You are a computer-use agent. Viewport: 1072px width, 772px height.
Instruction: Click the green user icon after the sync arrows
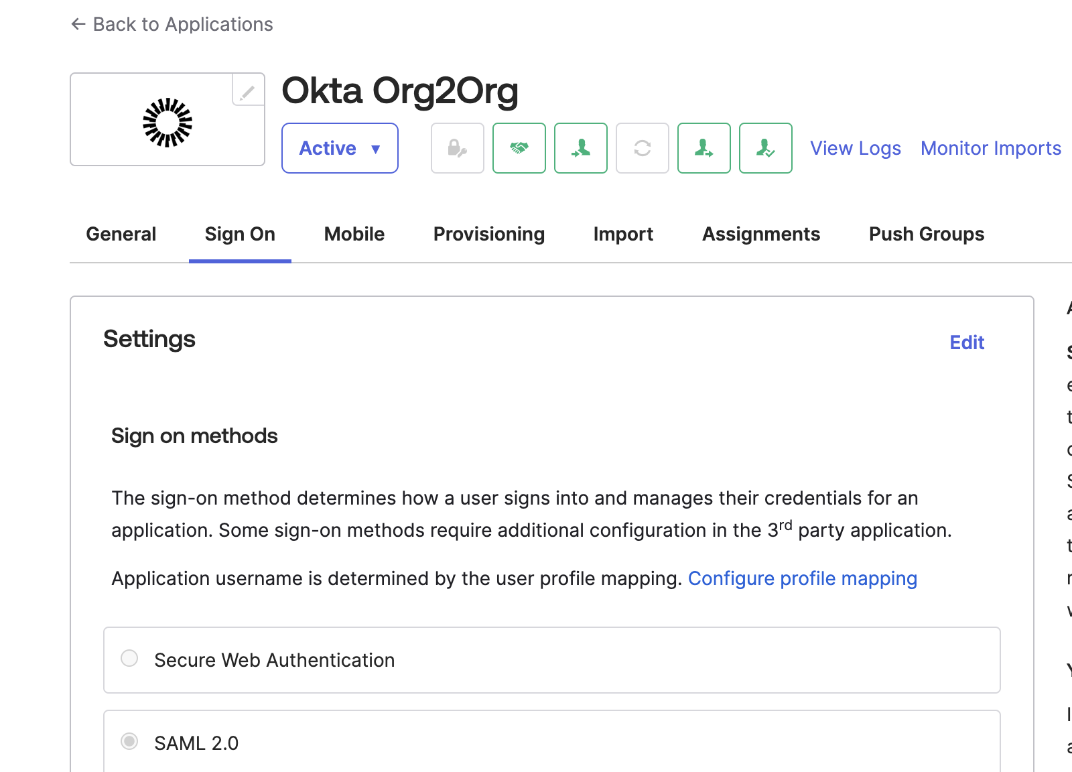tap(704, 148)
